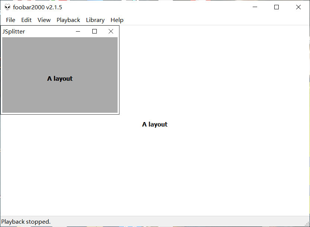Click the gray 'A layout' panel in JSplitter
This screenshot has width=310, height=227.
[x=60, y=75]
